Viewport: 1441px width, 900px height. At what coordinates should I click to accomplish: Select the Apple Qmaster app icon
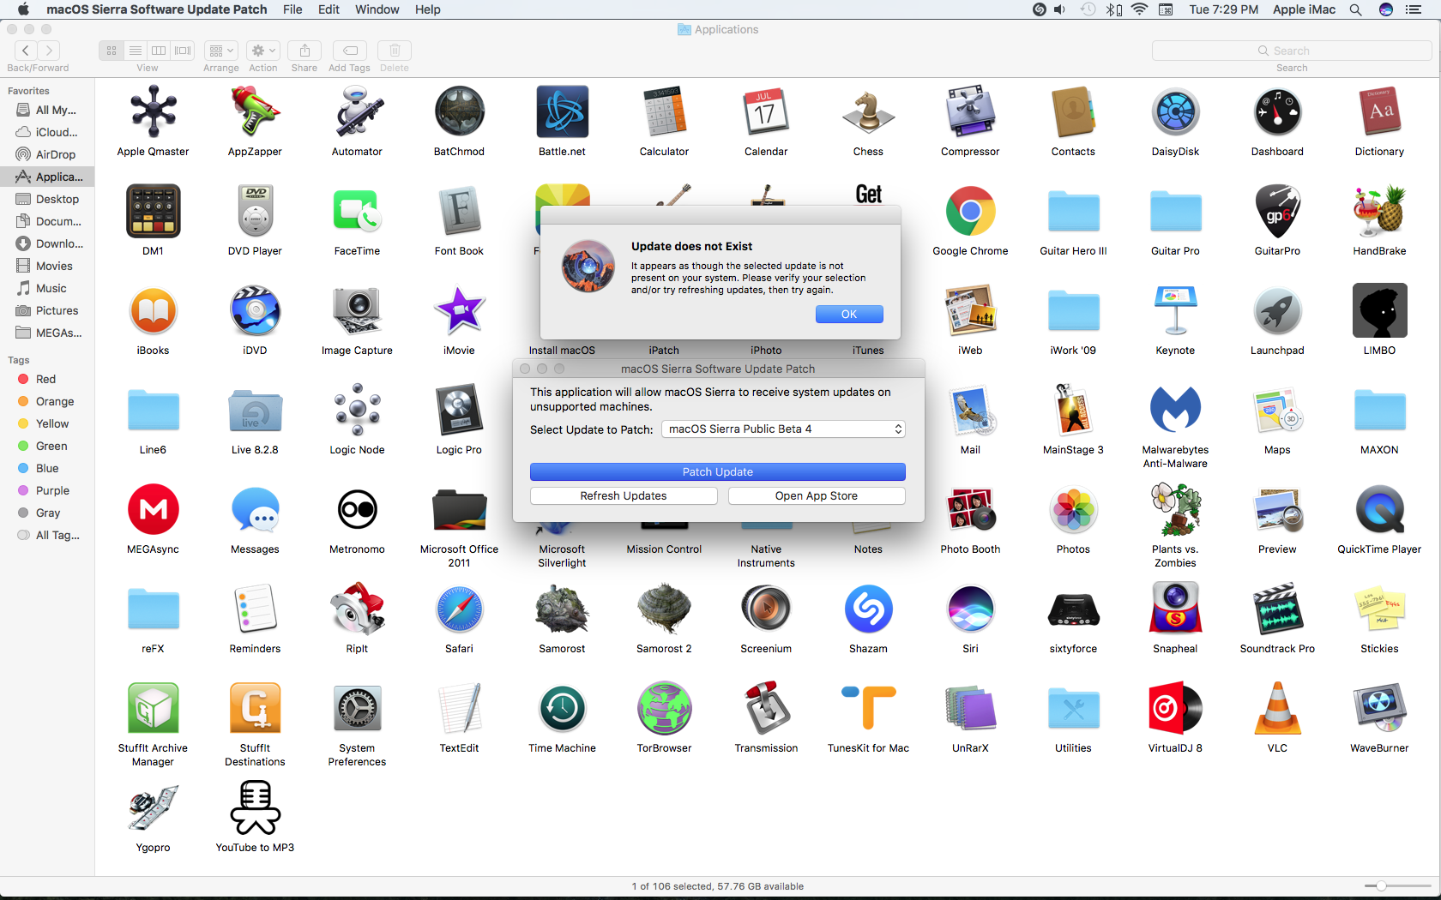coord(153,111)
